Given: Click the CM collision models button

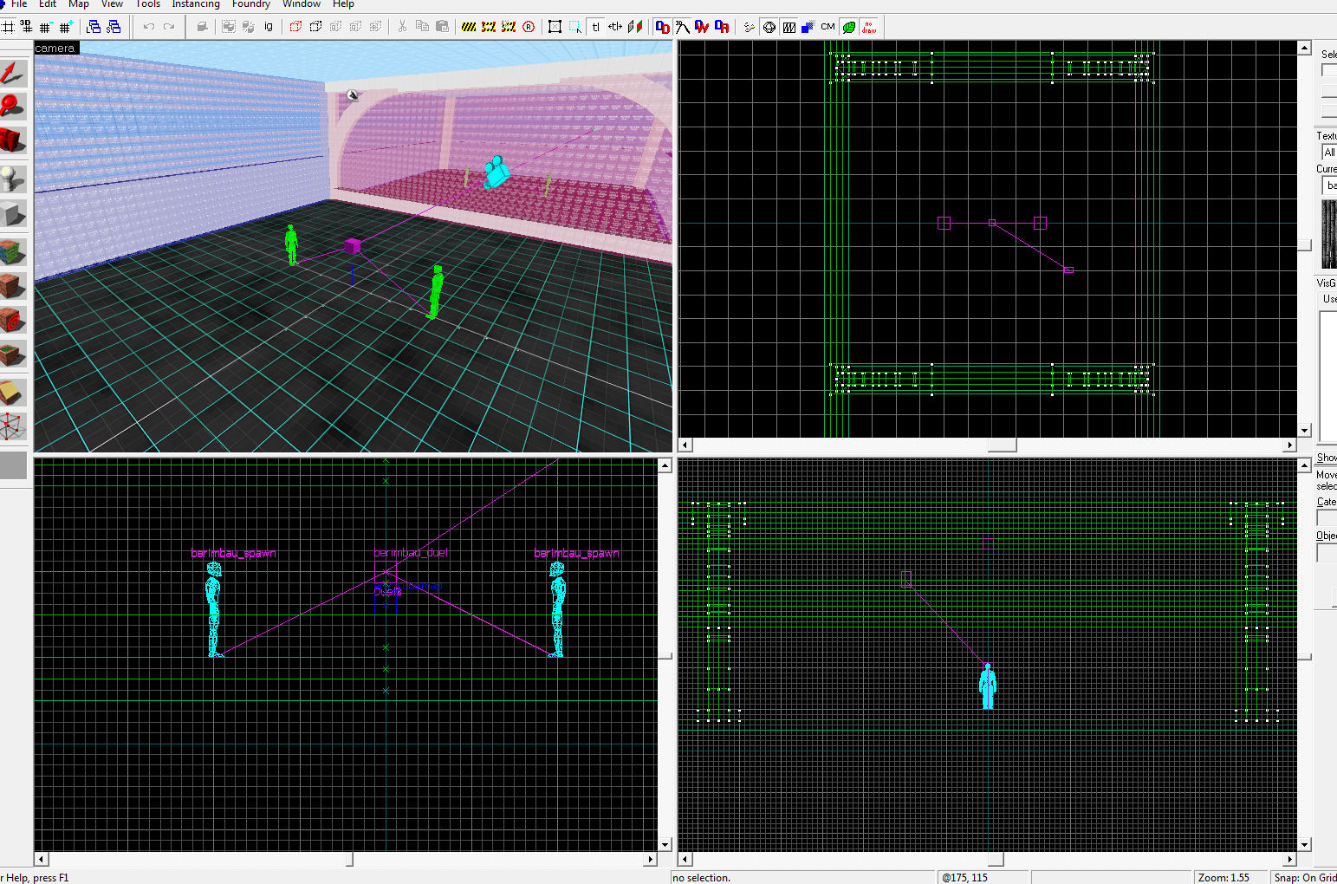Looking at the screenshot, I should click(828, 27).
